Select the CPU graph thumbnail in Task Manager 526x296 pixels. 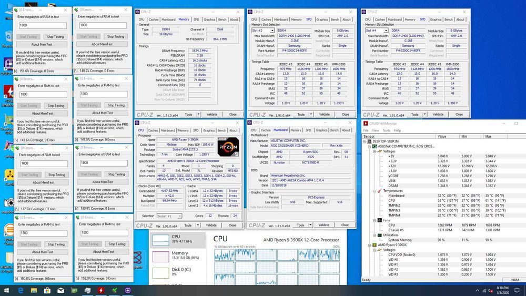click(x=160, y=240)
